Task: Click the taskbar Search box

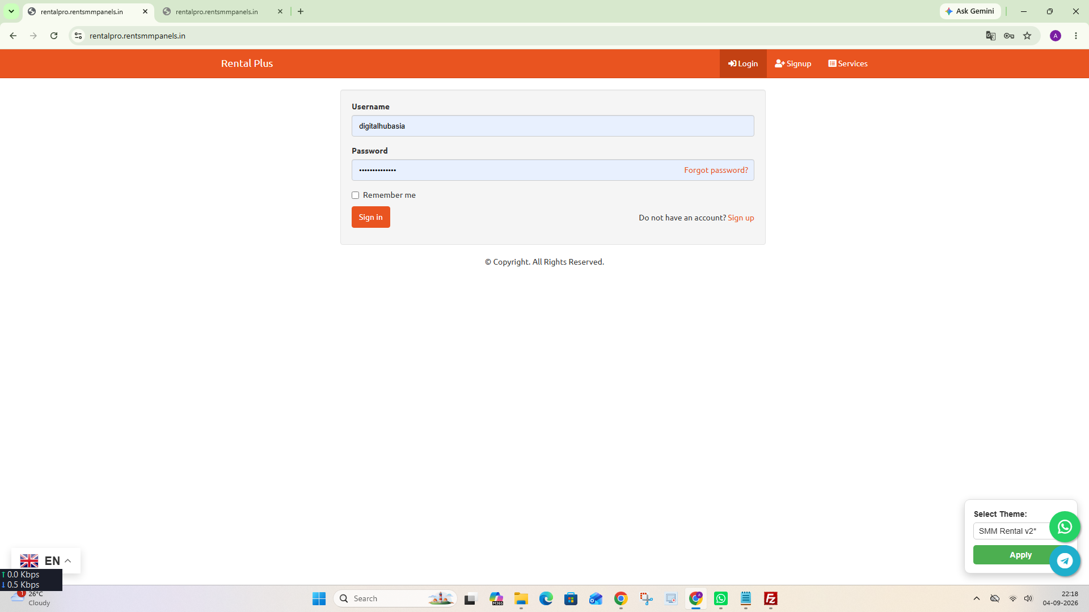Action: point(395,598)
